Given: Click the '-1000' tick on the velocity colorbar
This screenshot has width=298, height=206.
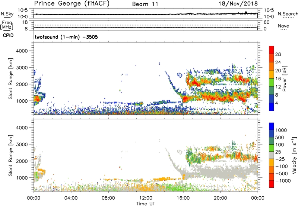Looking at the screenshot, I should point(283,181).
